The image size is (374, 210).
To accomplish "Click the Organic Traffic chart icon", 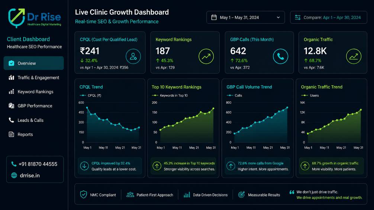I will [x=354, y=56].
